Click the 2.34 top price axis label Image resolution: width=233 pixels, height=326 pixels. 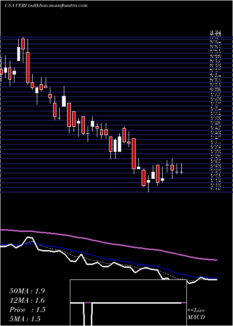[216, 33]
